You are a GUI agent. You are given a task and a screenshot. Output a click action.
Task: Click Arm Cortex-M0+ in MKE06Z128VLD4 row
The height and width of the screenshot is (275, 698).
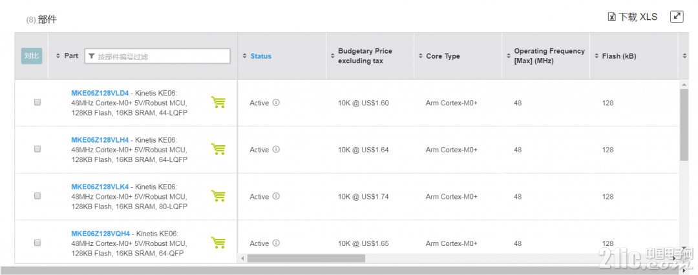(451, 103)
